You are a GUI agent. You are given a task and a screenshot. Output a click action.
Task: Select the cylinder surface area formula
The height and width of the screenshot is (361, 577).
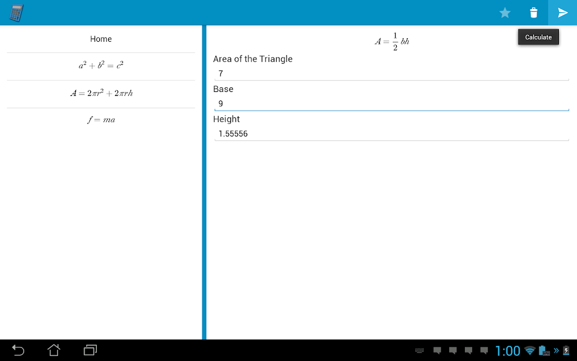pyautogui.click(x=101, y=94)
